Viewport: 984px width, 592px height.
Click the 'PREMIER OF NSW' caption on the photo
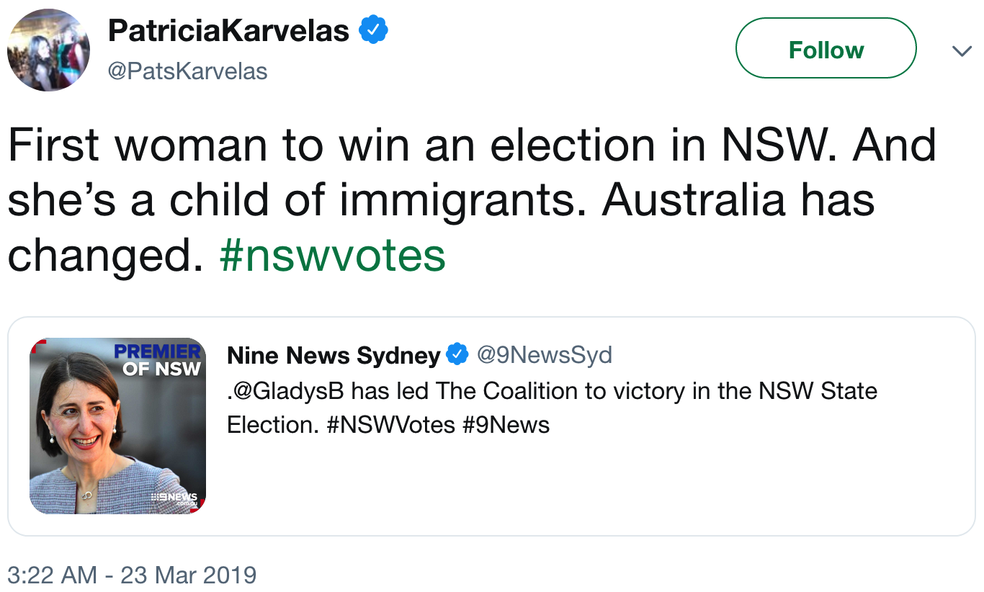tap(159, 359)
